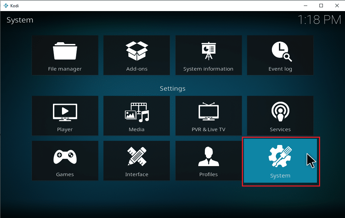The width and height of the screenshot is (345, 218).
Task: Close the Kodi window
Action: (337, 6)
